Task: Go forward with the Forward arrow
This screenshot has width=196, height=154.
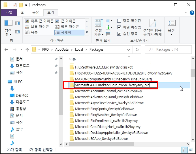Action: pos(15,50)
